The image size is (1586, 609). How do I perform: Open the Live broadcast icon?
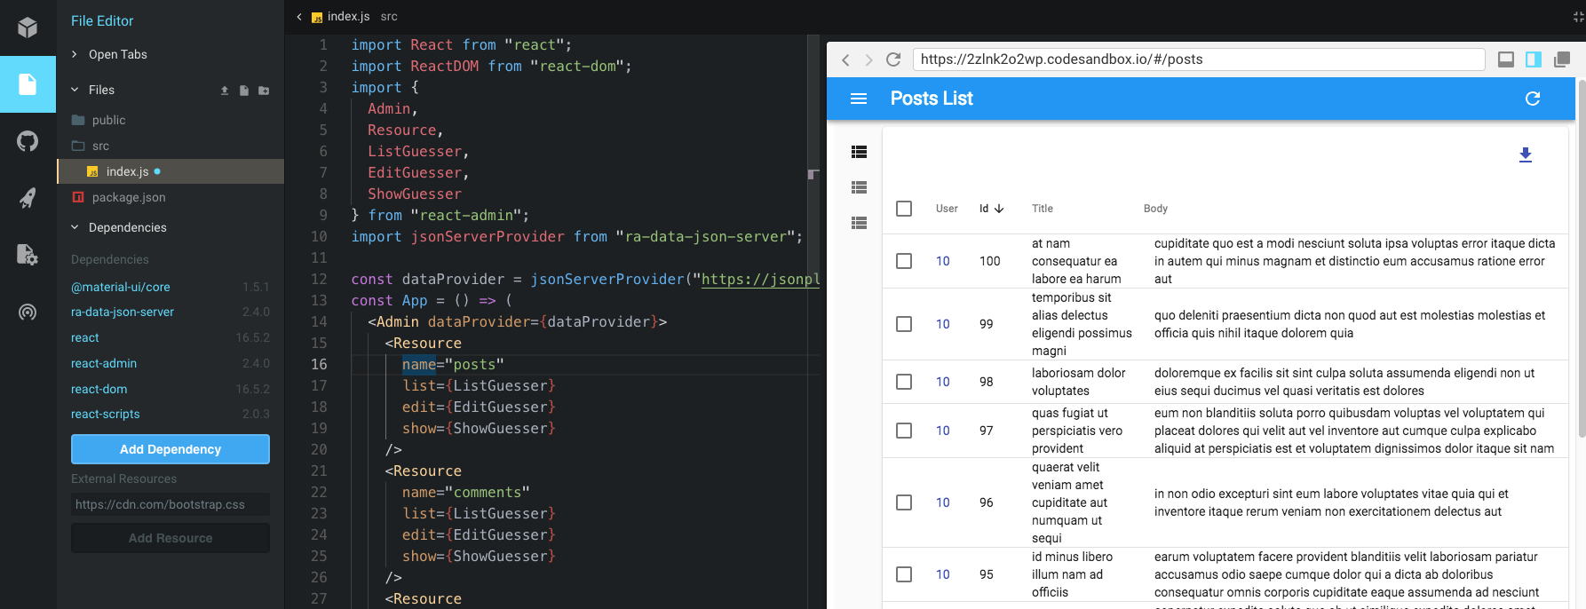[28, 312]
